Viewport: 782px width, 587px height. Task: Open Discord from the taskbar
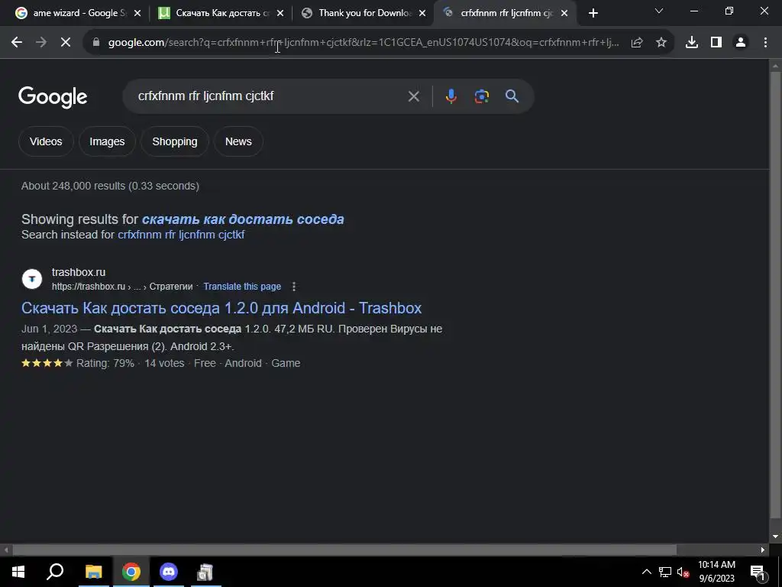click(x=169, y=572)
